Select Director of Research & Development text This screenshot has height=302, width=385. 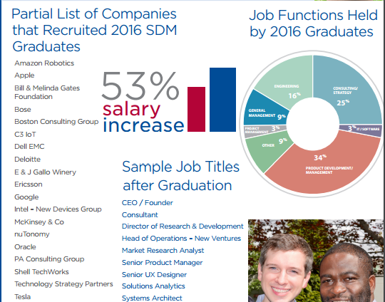(x=183, y=226)
